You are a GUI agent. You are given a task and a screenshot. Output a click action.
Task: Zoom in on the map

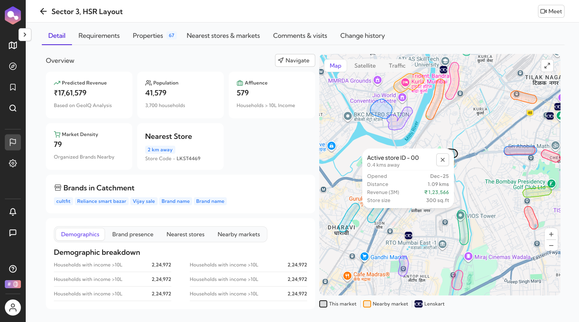pos(551,234)
